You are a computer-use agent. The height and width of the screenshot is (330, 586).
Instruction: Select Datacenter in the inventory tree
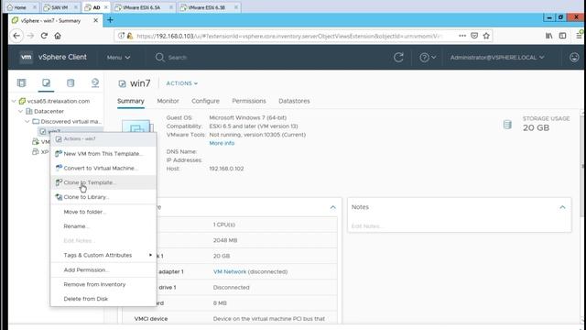tap(49, 111)
